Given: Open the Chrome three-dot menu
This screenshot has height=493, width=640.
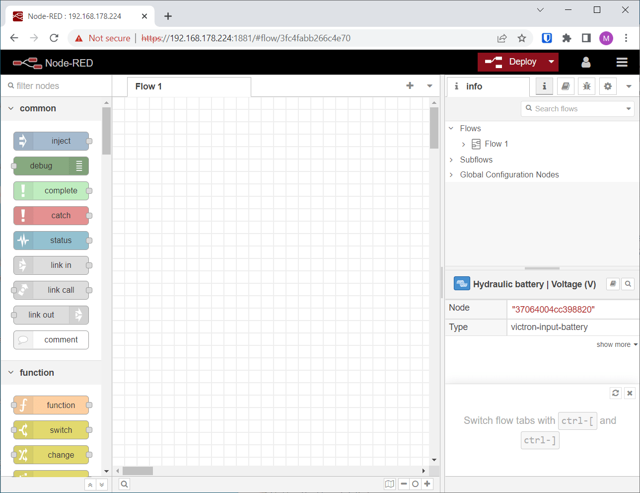Looking at the screenshot, I should (626, 38).
